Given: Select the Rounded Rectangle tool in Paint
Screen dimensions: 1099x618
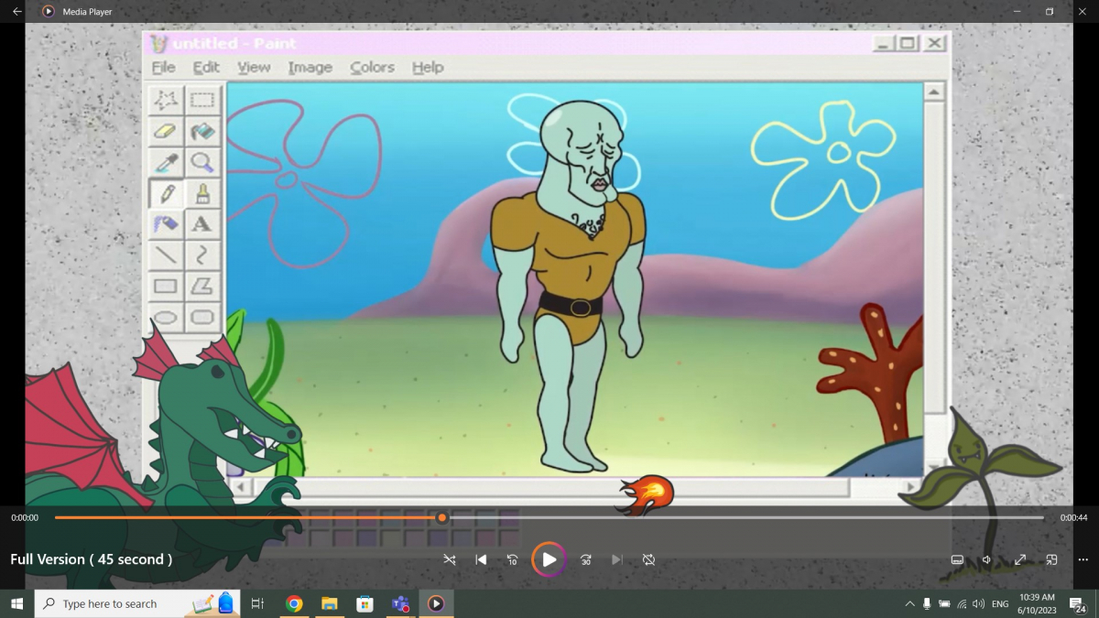Looking at the screenshot, I should coord(202,318).
